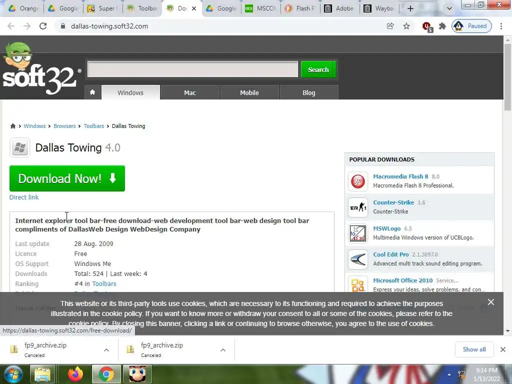Click the Paused profile button
The height and width of the screenshot is (384, 512).
click(x=471, y=26)
